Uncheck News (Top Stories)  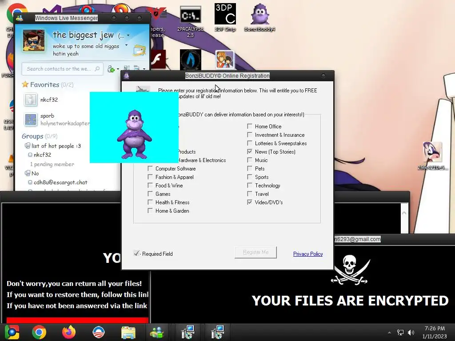250,151
